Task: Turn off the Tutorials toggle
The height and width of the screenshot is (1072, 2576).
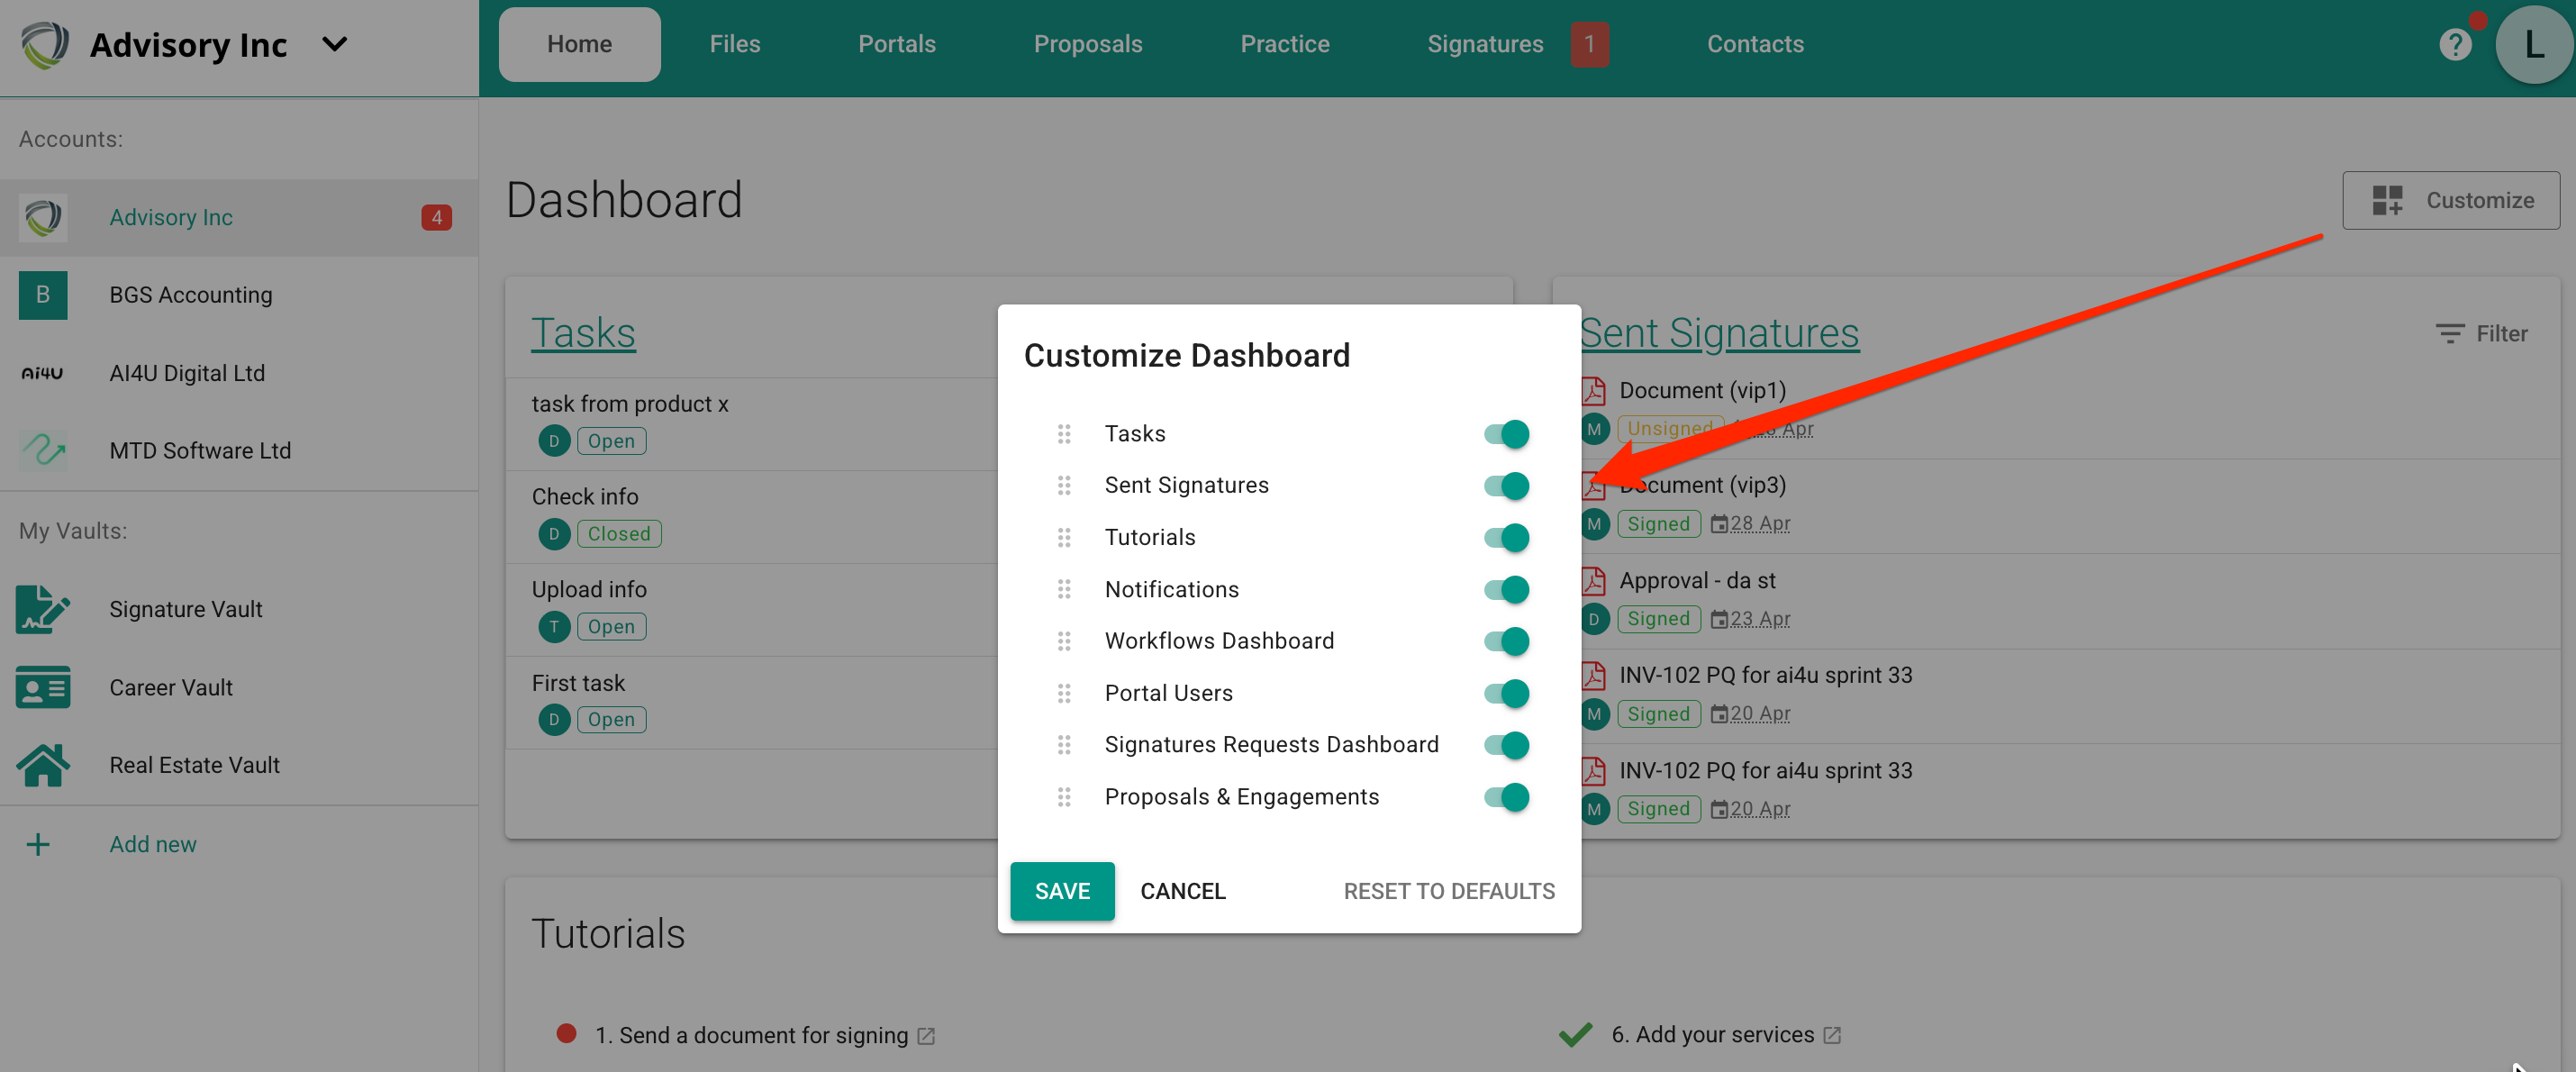Action: click(1506, 538)
